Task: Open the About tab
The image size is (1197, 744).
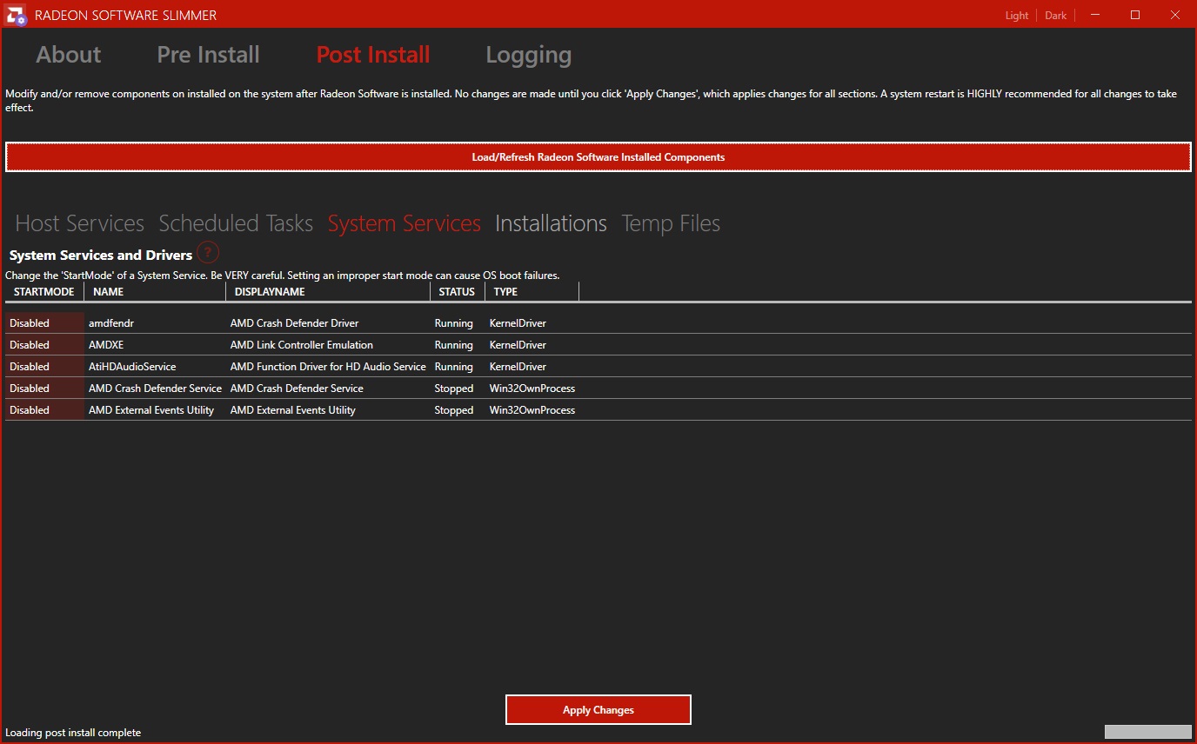Action: (x=69, y=55)
